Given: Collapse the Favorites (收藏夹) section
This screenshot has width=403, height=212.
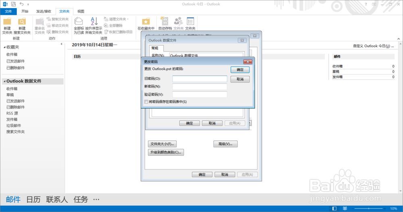Looking at the screenshot, I should [4, 47].
